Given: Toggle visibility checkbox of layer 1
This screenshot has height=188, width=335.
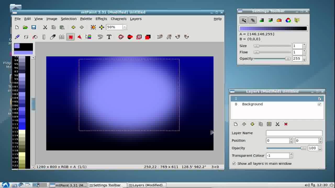Looking at the screenshot, I should tap(319, 99).
